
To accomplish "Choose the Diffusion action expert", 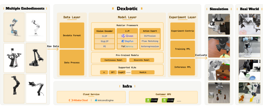I will pyautogui.click(x=150, y=36).
